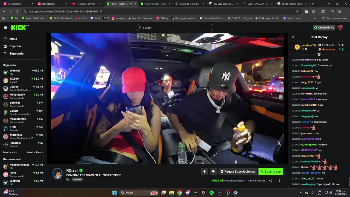Image resolution: width=350 pixels, height=197 pixels.
Task: Open Kickbot Dashboard bookmark
Action: click(x=61, y=18)
